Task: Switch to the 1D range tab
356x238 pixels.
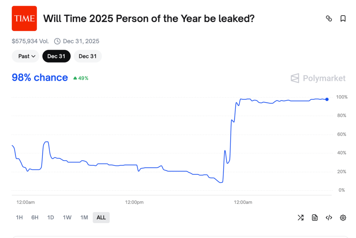Action: click(x=50, y=217)
